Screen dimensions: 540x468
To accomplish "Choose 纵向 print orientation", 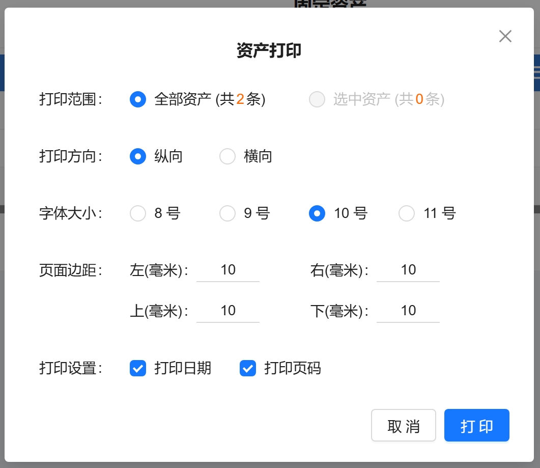I will 138,156.
